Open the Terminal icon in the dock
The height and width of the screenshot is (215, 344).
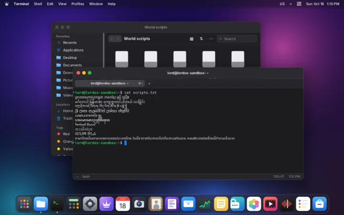[57, 204]
